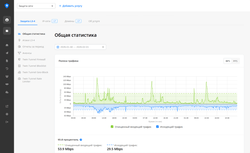Open Twin Tunnel Firewall section

[x=34, y=59]
